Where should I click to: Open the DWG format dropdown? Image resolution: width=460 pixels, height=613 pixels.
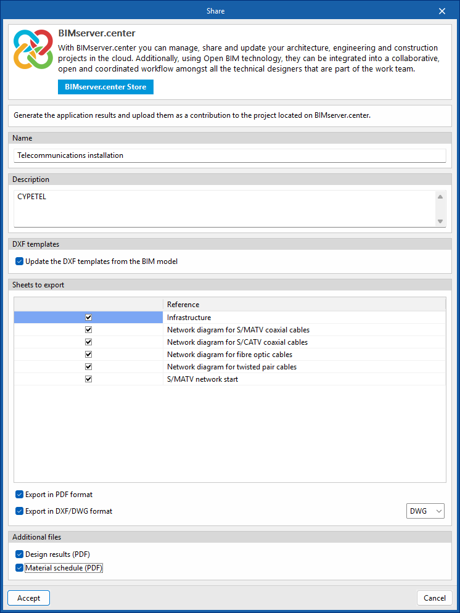[x=425, y=511]
